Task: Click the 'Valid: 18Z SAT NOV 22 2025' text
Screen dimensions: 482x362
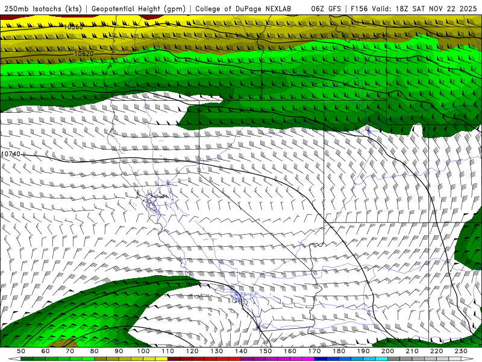Action: tap(424, 9)
